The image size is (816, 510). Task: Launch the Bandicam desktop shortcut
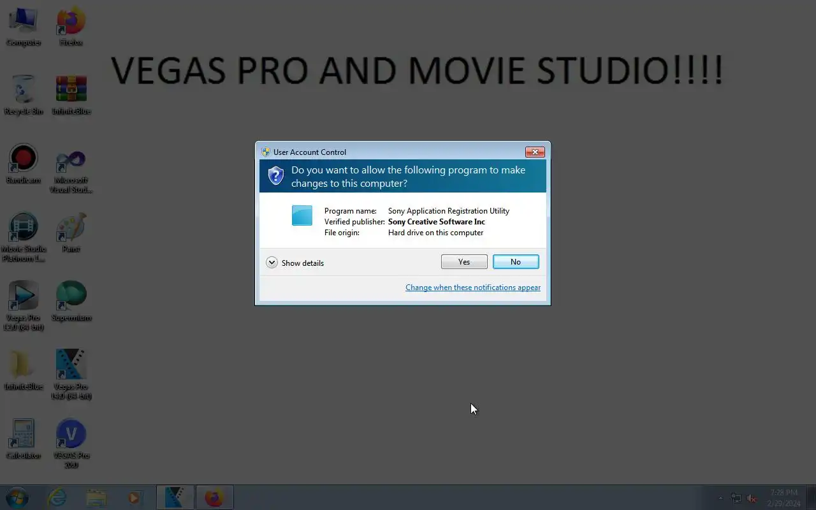[24, 164]
